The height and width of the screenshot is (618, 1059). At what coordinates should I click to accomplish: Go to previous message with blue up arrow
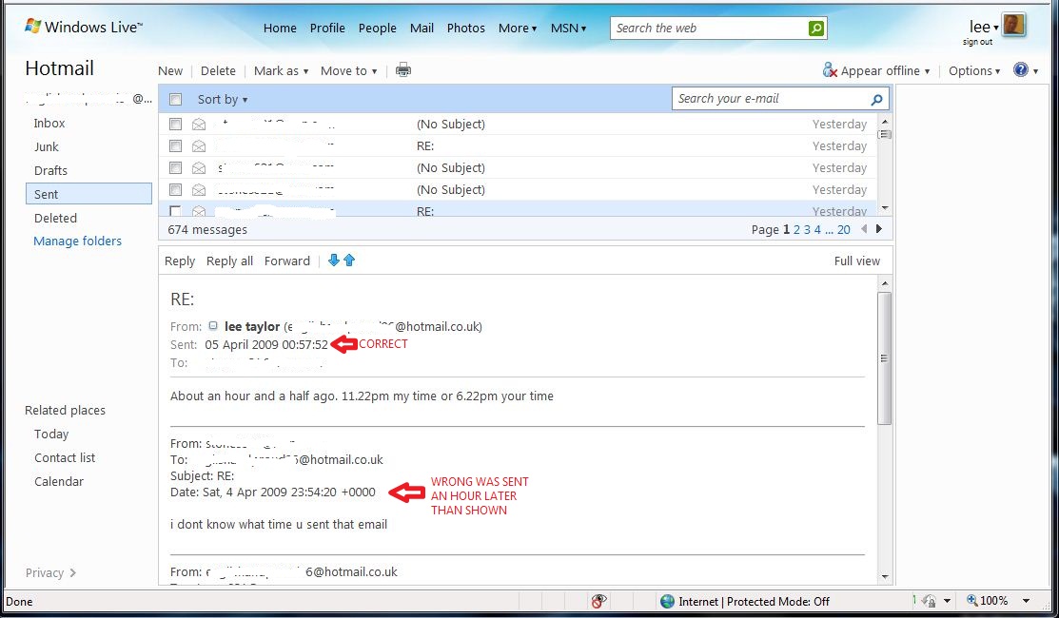[349, 260]
